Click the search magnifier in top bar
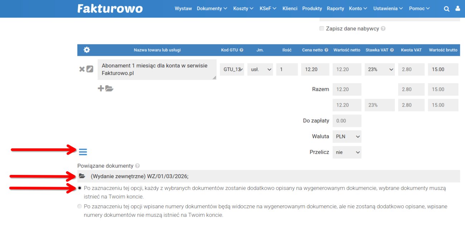This screenshot has width=465, height=225. pyautogui.click(x=446, y=8)
